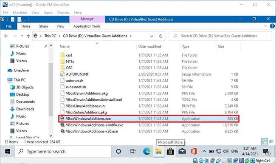The width and height of the screenshot is (276, 164).
Task: Go up one folder level arrow
Action: (28, 36)
